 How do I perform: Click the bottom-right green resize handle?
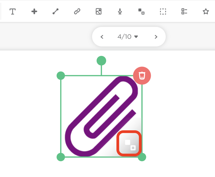[142, 157]
